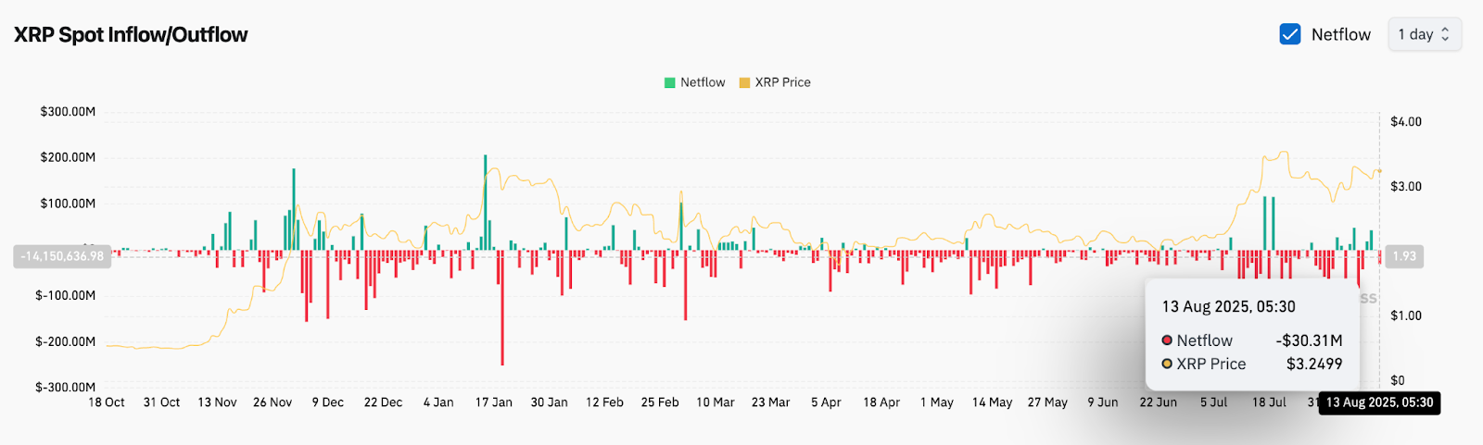Click the XRP Spot Inflow/Outflow title
1483x445 pixels.
click(131, 34)
